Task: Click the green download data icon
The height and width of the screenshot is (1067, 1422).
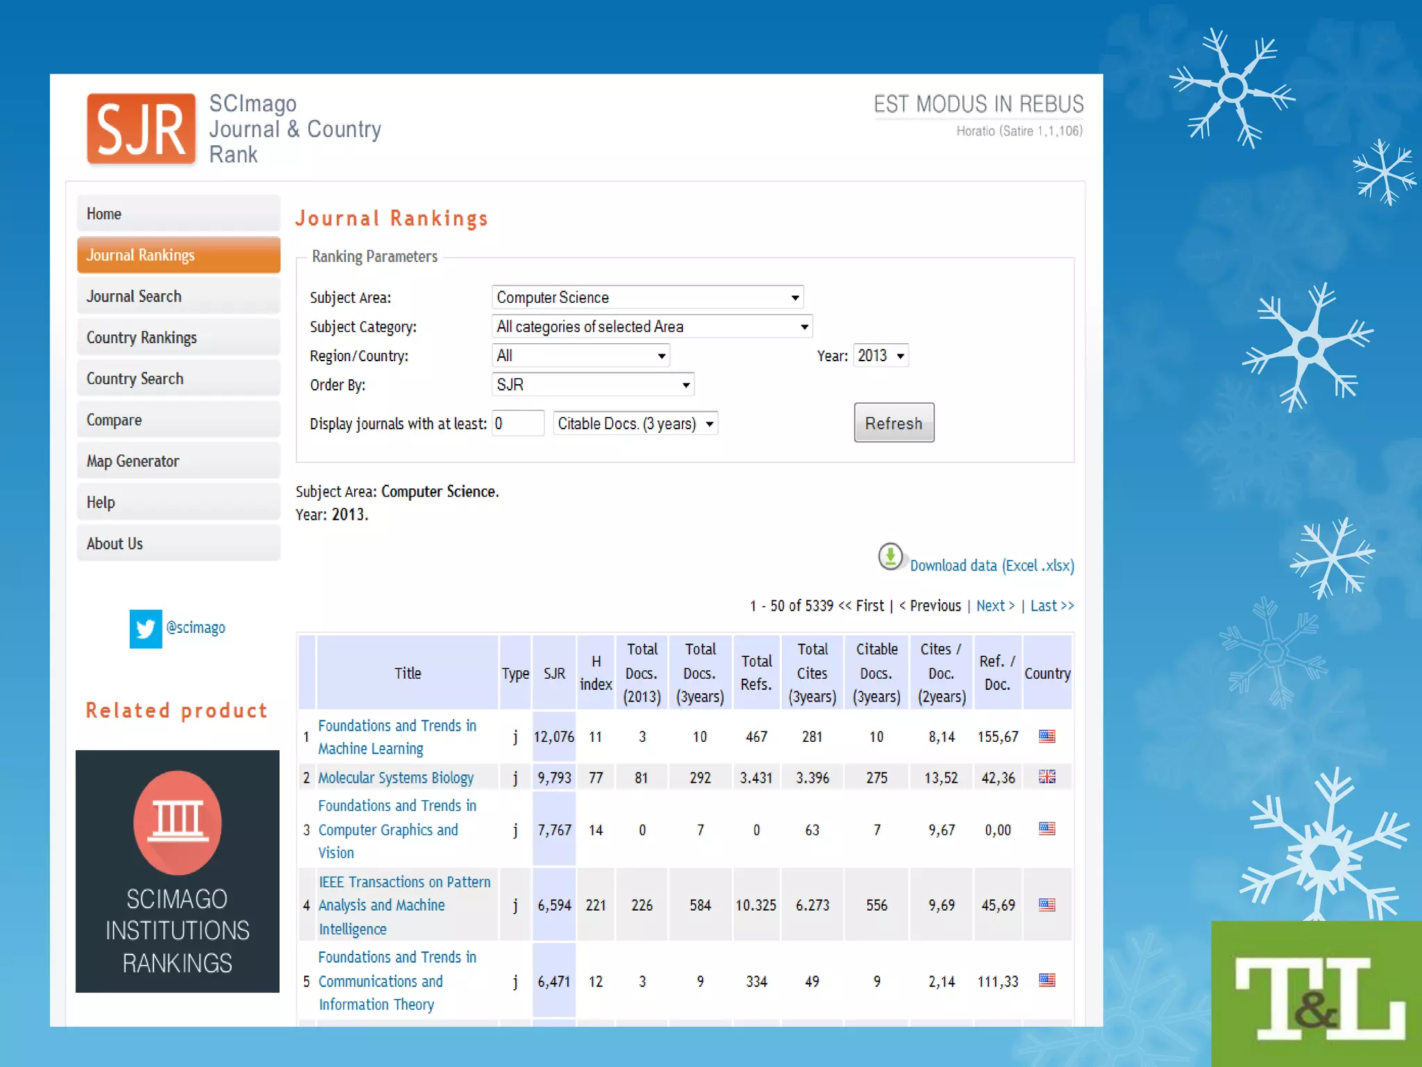Action: coord(890,557)
